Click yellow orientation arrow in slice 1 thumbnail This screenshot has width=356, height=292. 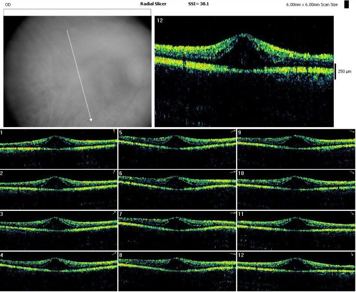click(114, 131)
